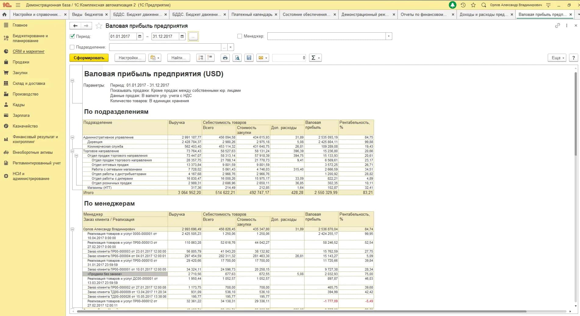Viewport: 580px width, 316px height.
Task: Save report to file
Action: click(x=249, y=58)
